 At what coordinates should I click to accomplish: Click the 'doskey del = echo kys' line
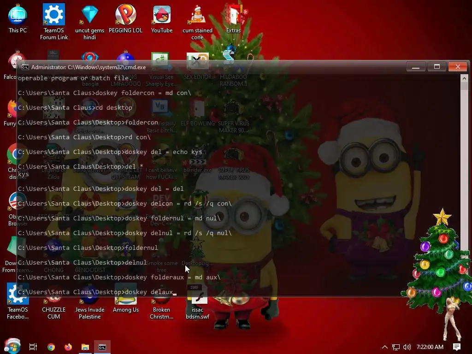tap(110, 152)
